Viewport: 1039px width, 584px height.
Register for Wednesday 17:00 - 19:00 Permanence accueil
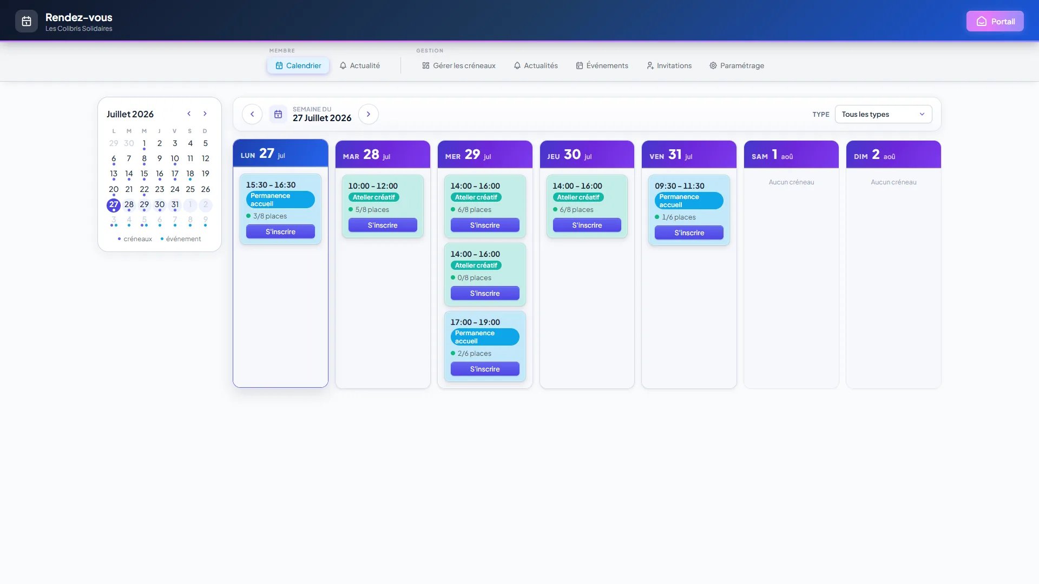coord(485,369)
